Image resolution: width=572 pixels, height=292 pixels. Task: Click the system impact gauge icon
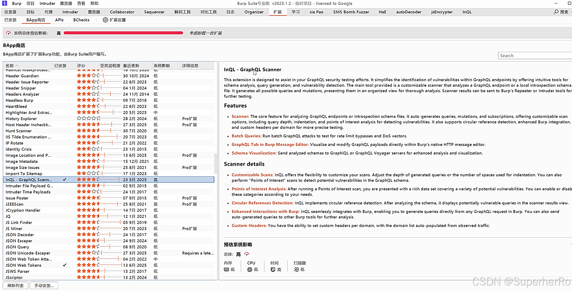click(x=9, y=33)
